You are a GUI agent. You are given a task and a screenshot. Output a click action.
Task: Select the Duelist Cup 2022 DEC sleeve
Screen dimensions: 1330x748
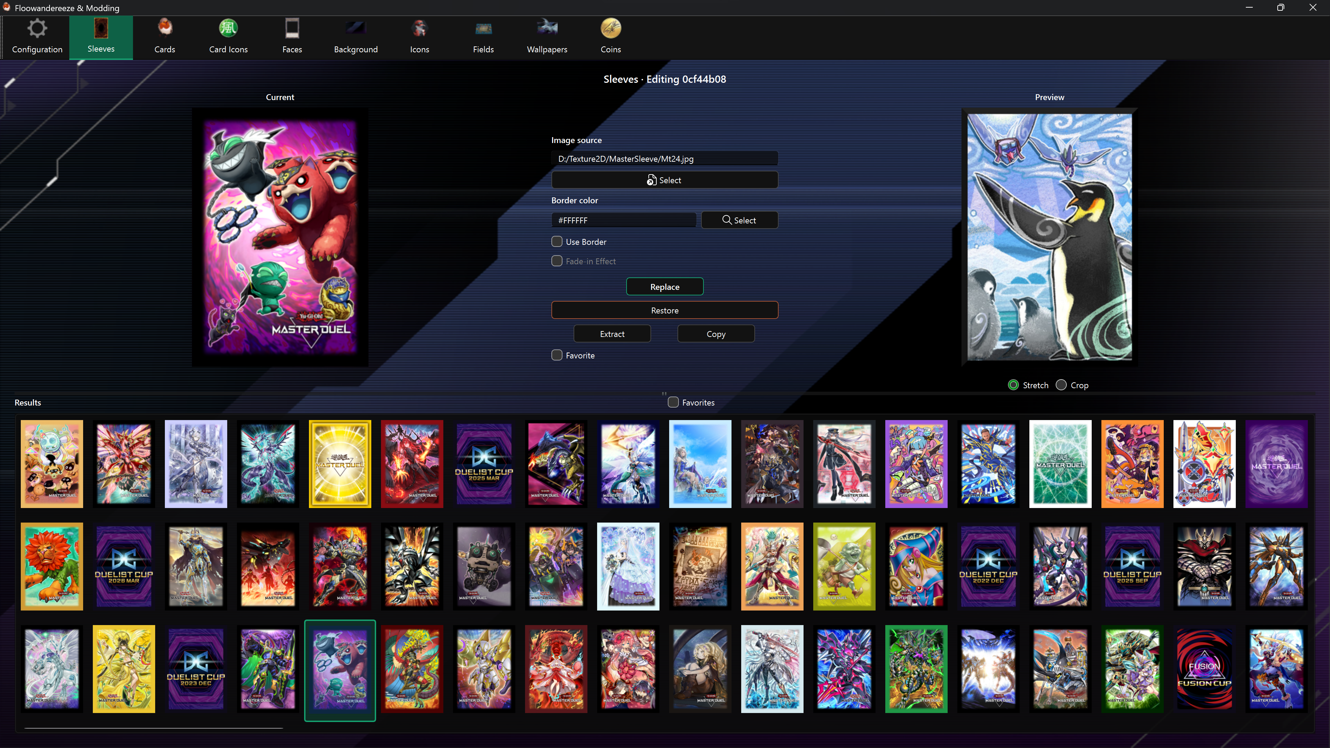988,566
